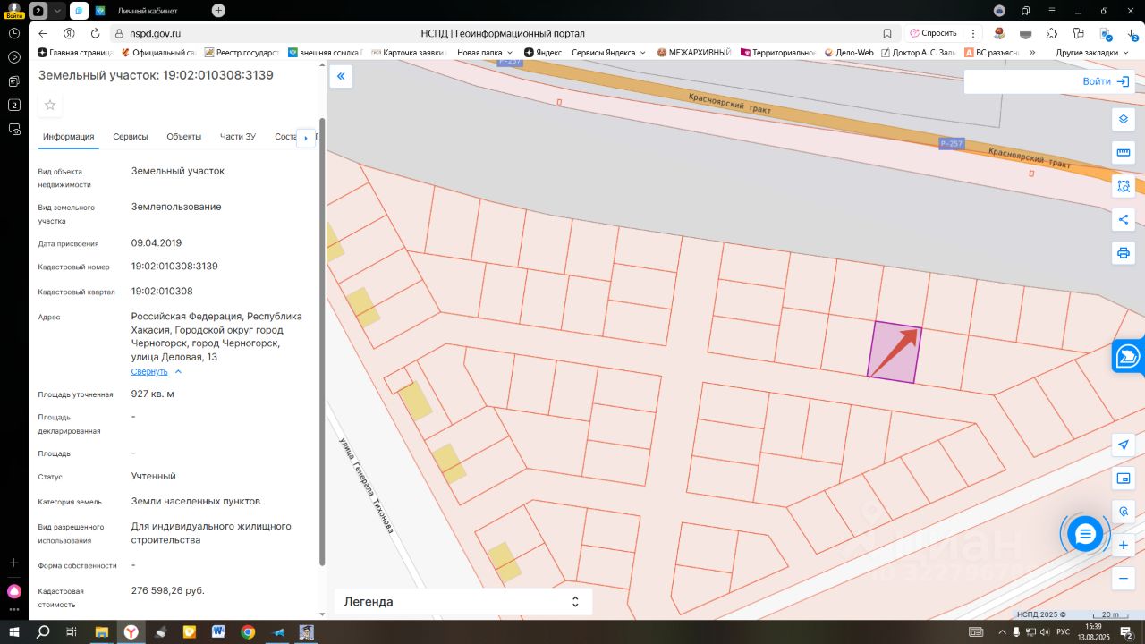Zoom out the map with minus
This screenshot has width=1145, height=644.
click(x=1124, y=579)
